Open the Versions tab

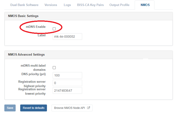(51, 5)
